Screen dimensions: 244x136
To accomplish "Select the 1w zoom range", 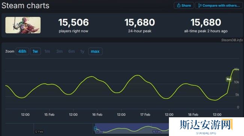I will pos(35,51).
